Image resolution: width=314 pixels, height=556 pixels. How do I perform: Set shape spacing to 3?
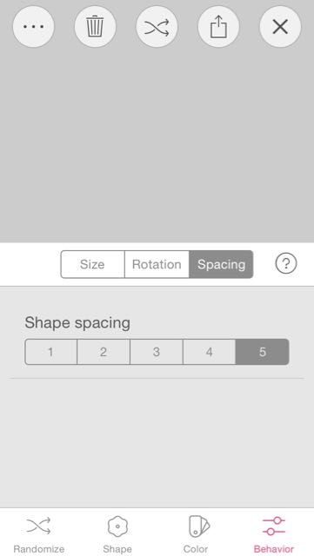click(x=157, y=352)
